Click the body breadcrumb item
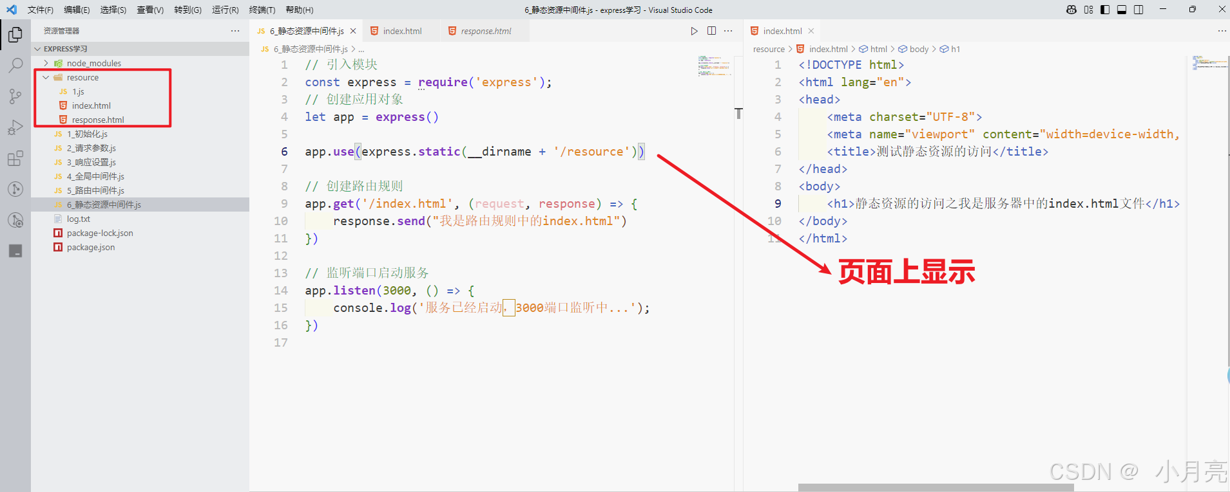The width and height of the screenshot is (1230, 492). 914,49
